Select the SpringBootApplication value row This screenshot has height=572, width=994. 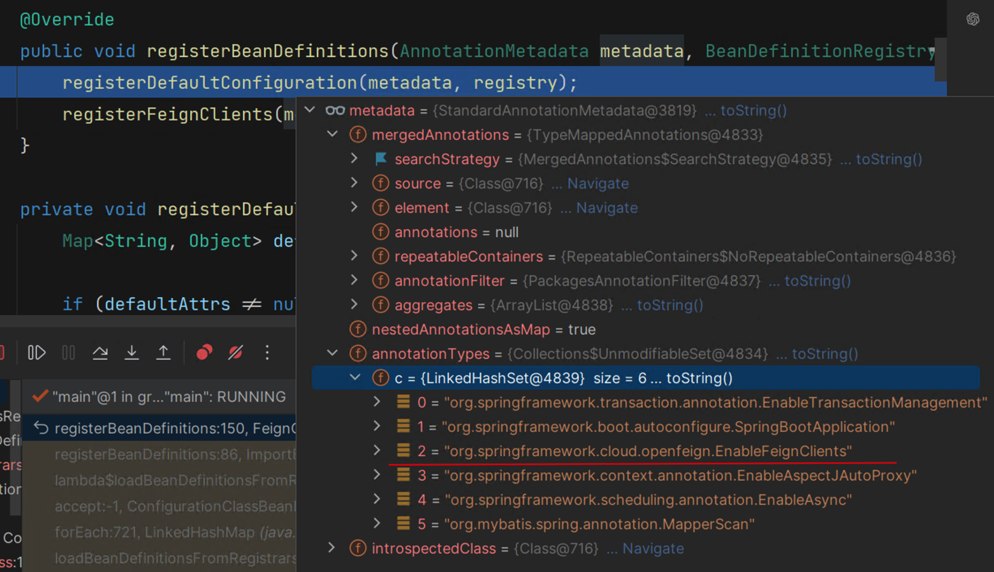pyautogui.click(x=646, y=427)
